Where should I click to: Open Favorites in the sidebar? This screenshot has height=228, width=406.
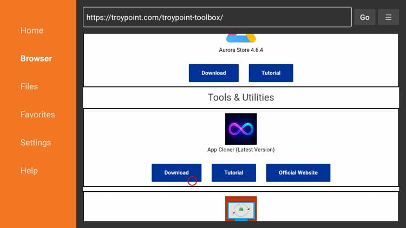coord(37,115)
